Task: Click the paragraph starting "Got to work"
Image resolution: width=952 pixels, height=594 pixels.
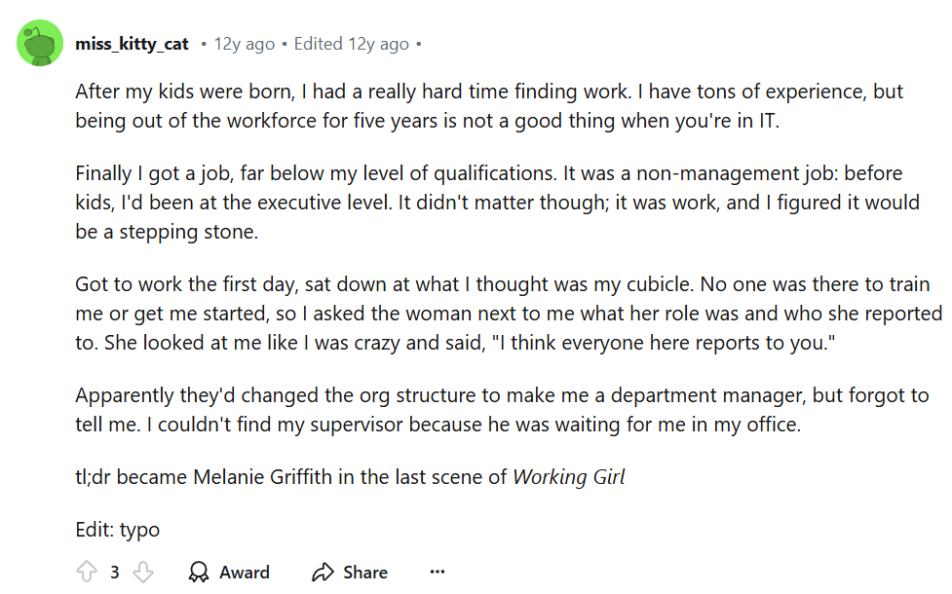Action: point(487,314)
